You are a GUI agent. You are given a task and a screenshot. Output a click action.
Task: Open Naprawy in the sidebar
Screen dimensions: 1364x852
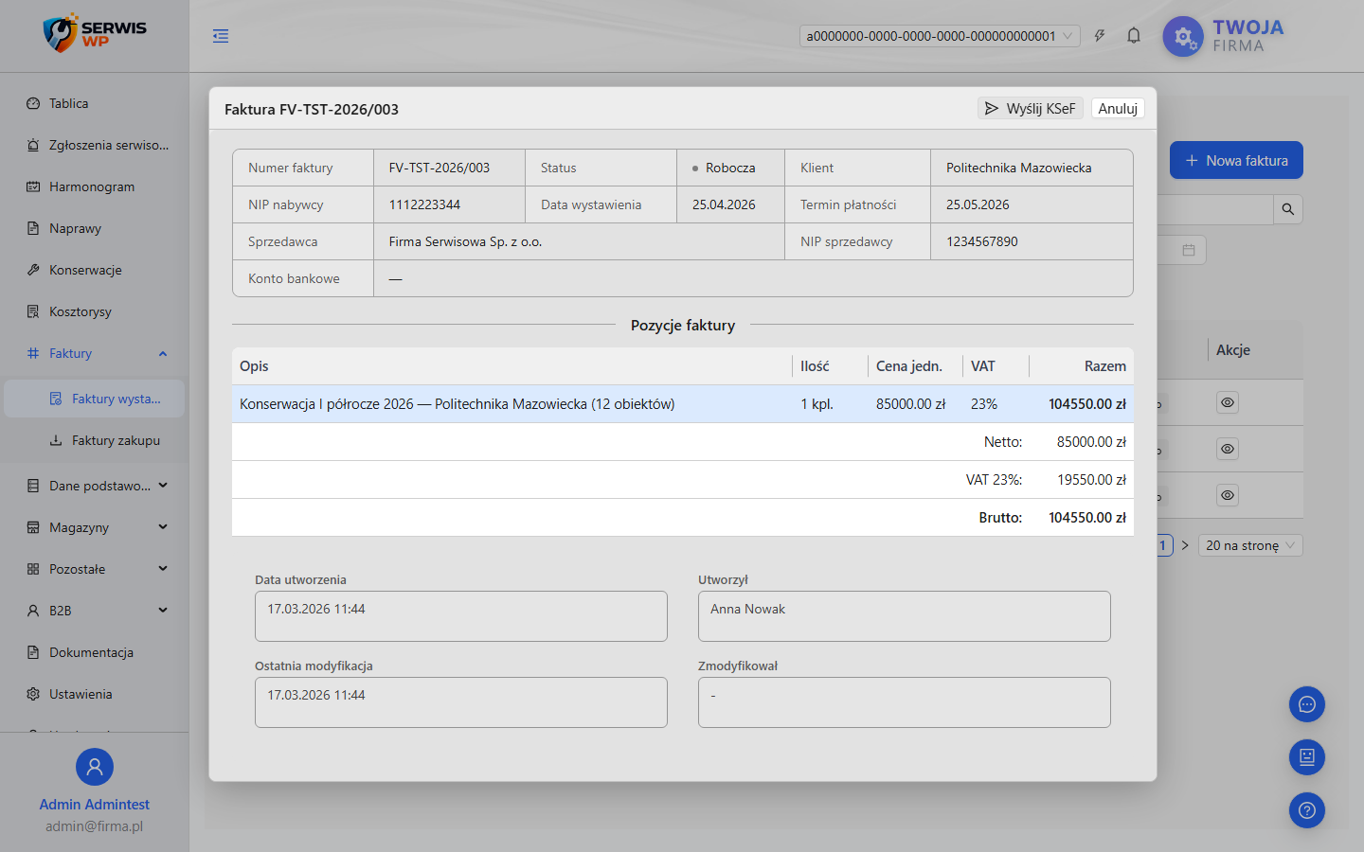click(95, 228)
